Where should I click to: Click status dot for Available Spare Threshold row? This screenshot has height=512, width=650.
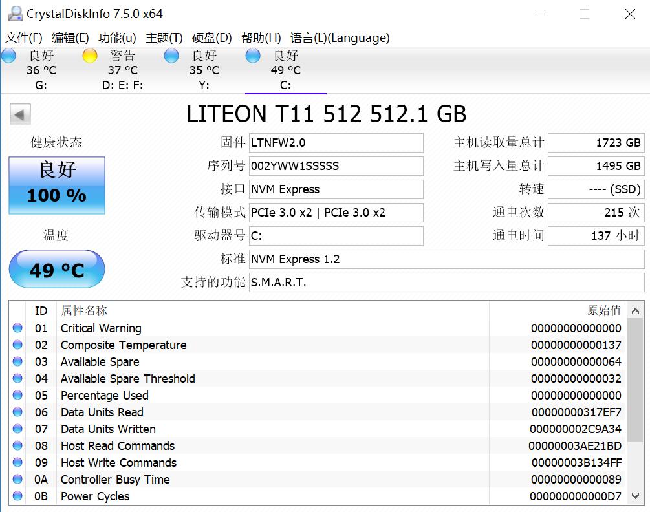[x=17, y=378]
